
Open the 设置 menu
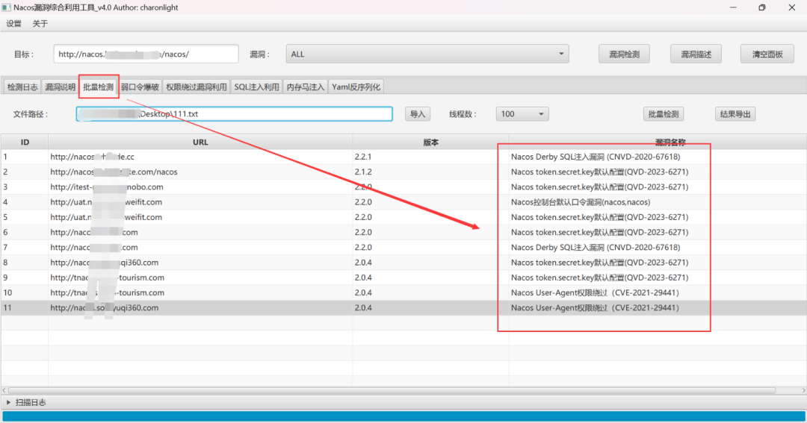[13, 24]
